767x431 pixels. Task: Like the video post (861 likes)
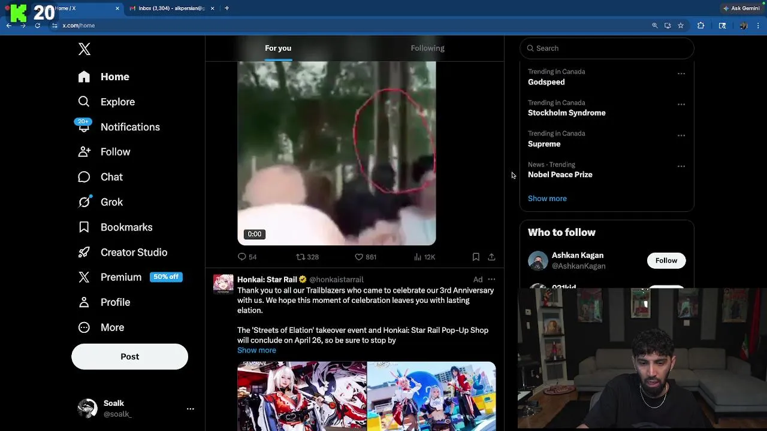(x=365, y=257)
